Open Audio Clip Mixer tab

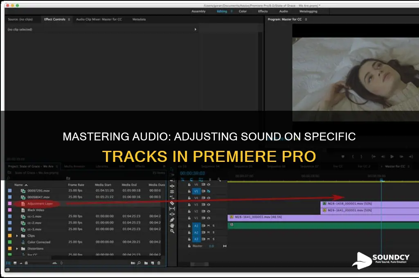pyautogui.click(x=99, y=19)
